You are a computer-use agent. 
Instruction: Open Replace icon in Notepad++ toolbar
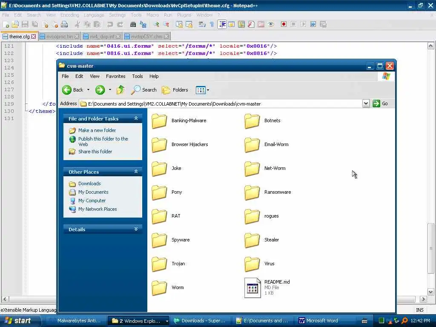143,24
